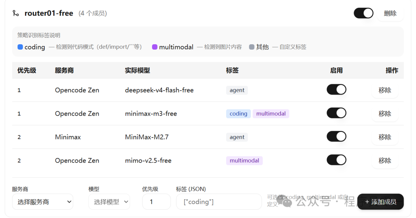Viewport: 416px width, 218px height.
Task: Turn off the MiniMax-M2.7 member switch
Action: (x=336, y=136)
